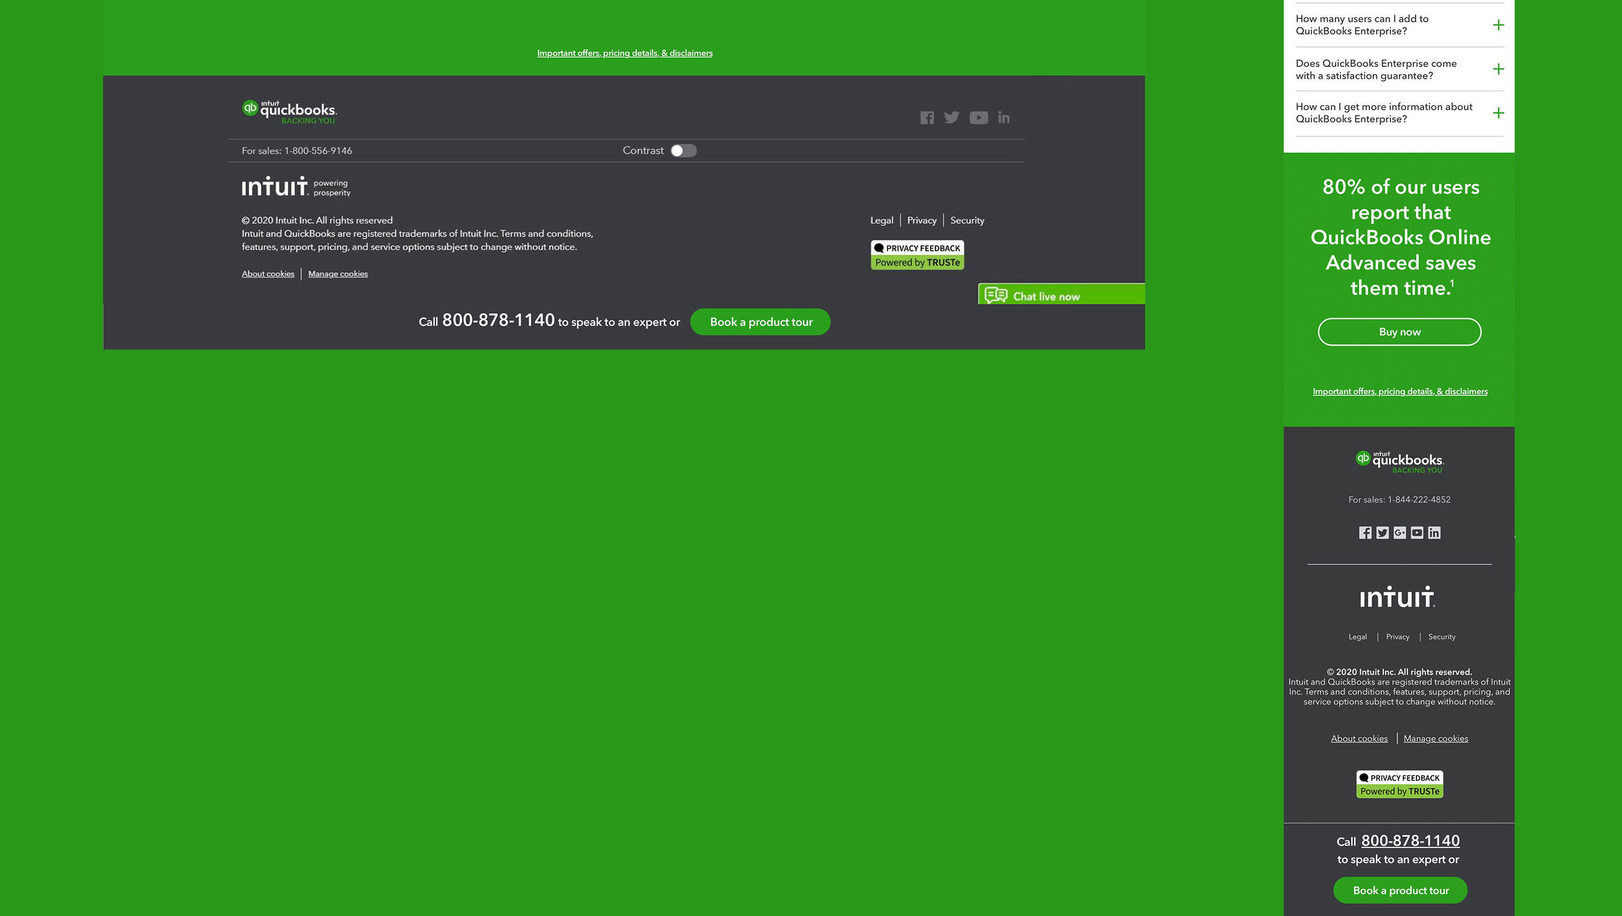Click Book a product tour in desktop bar

[x=760, y=322]
